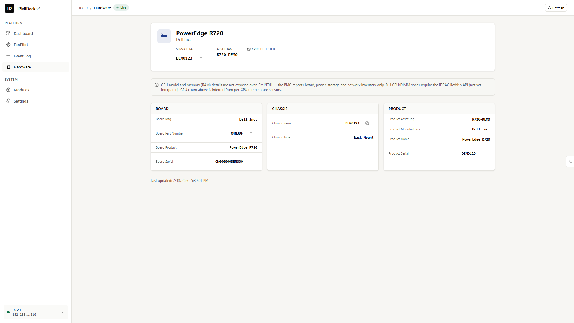Click the Event Log list icon
574x323 pixels.
8,56
